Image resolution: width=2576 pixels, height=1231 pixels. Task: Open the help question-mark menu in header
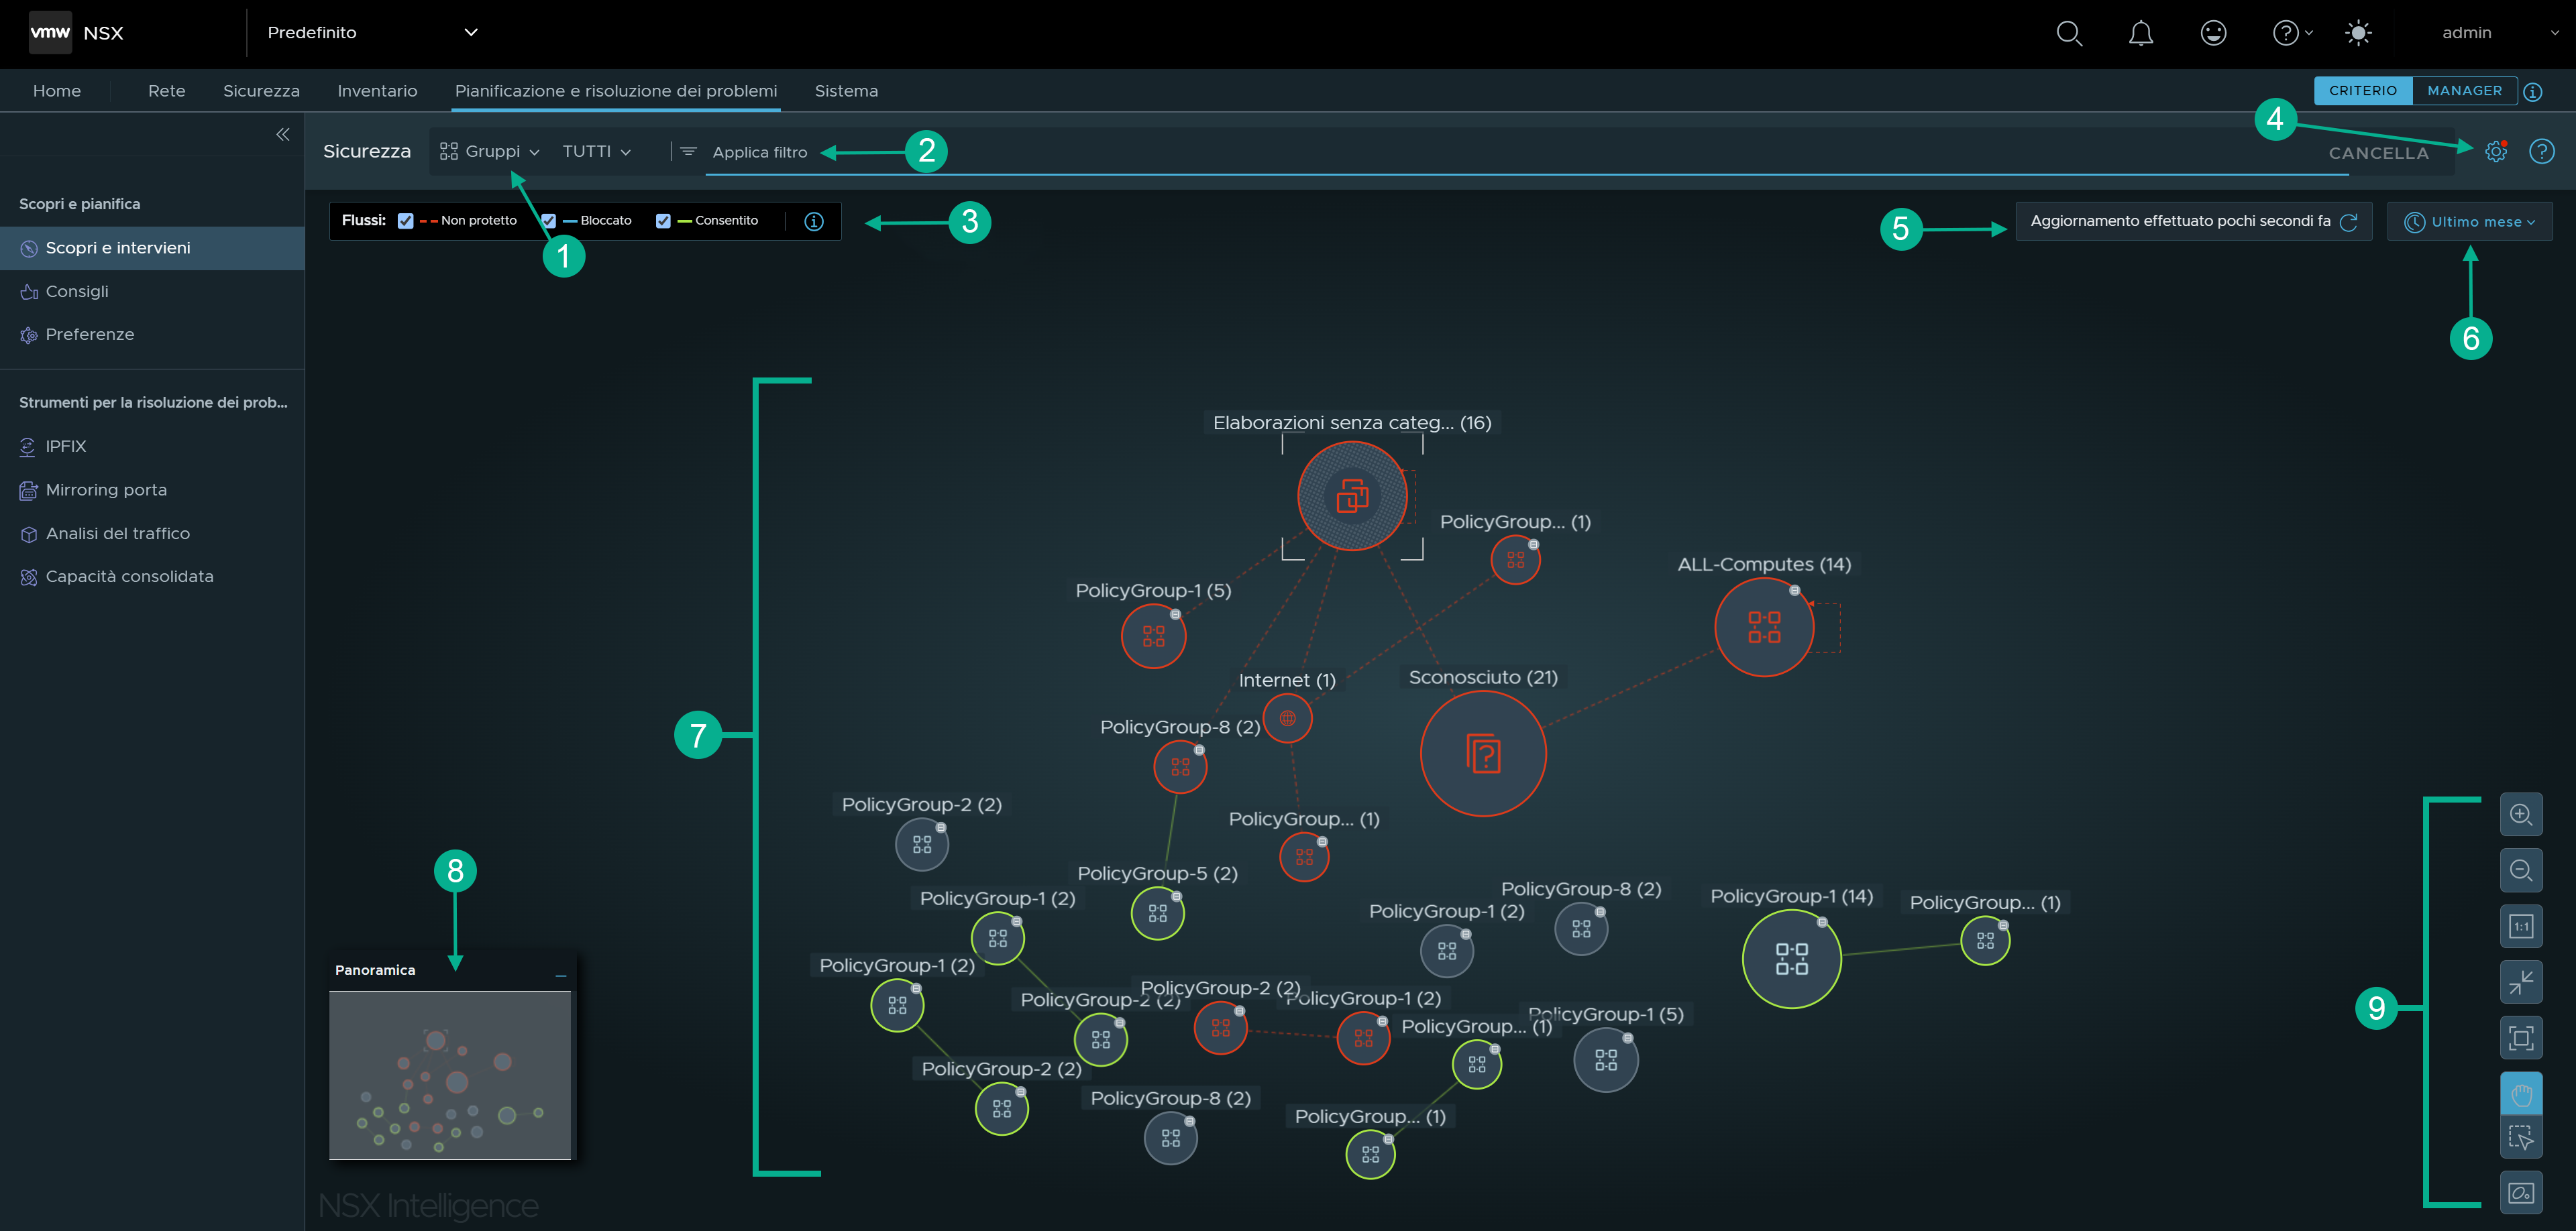coord(2292,33)
